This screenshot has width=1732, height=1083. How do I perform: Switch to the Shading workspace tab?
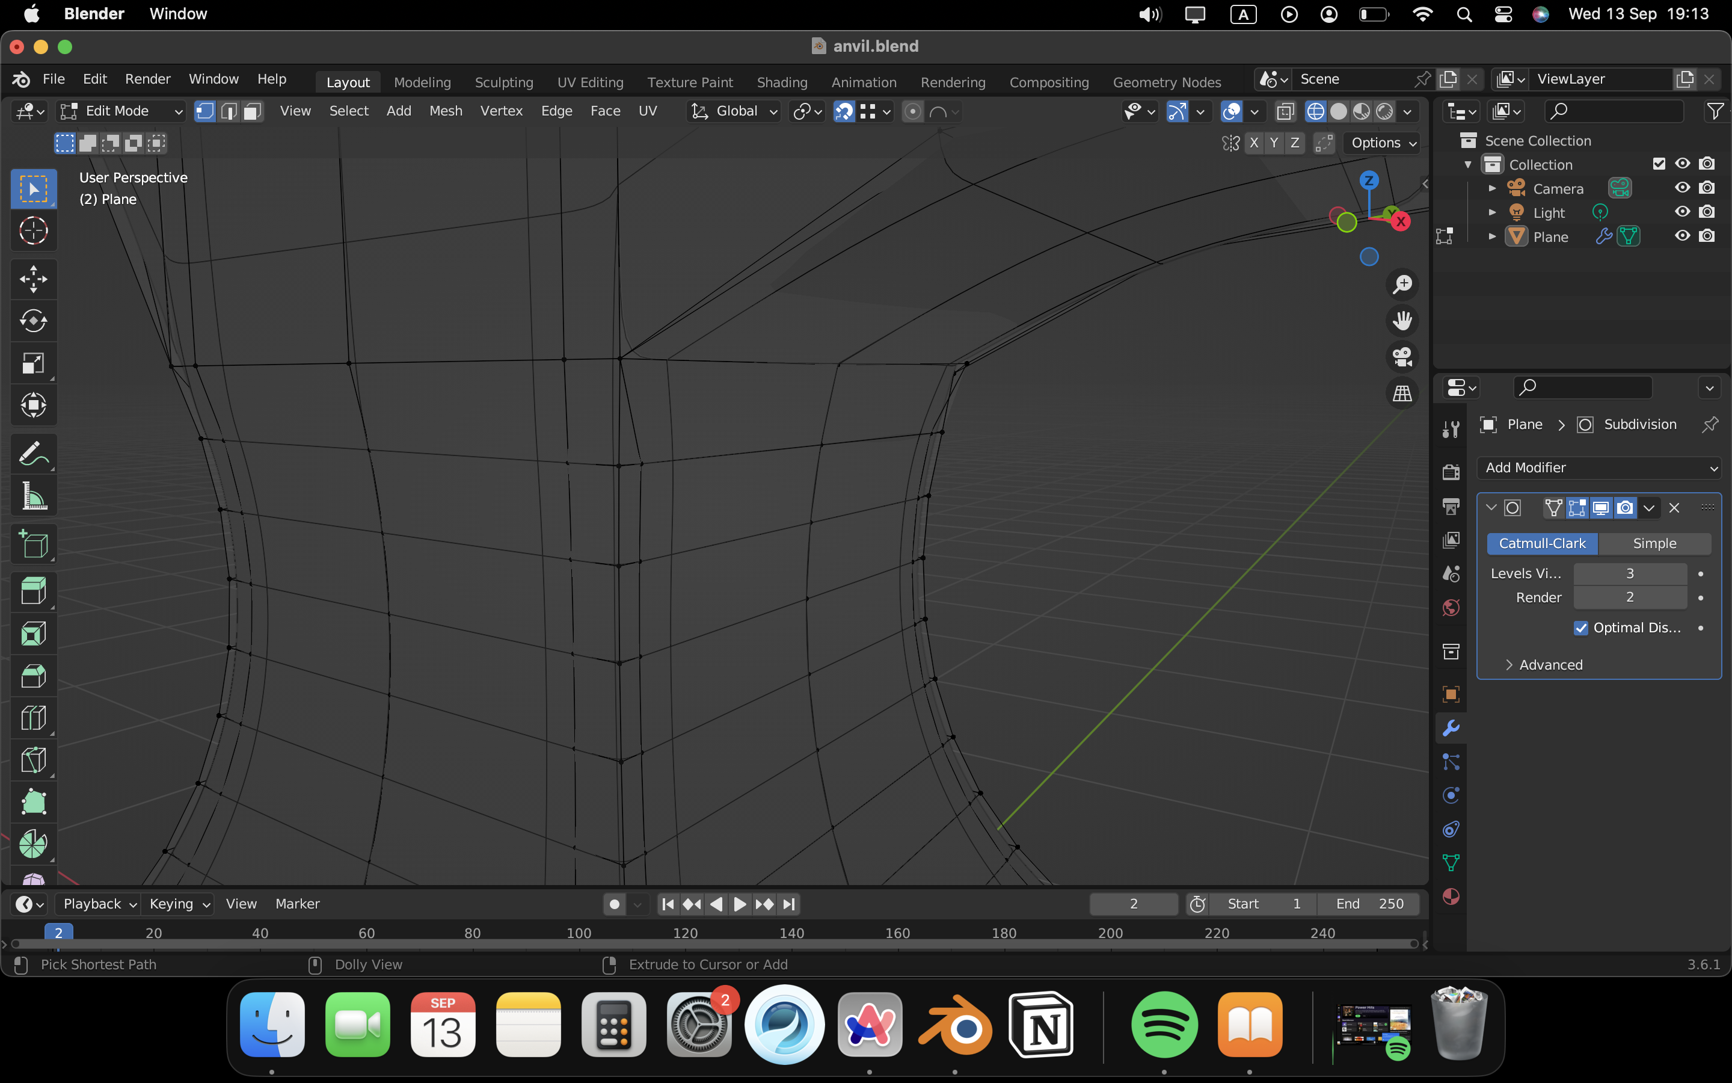tap(782, 82)
